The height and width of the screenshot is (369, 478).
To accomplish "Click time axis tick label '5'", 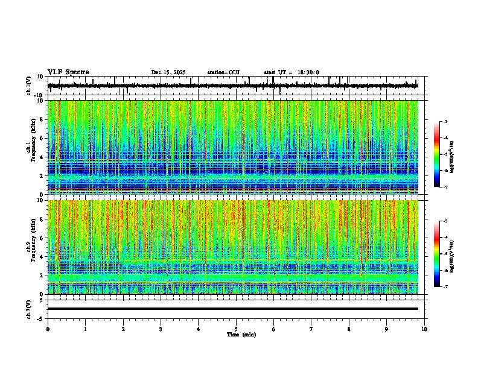I will pos(236,329).
